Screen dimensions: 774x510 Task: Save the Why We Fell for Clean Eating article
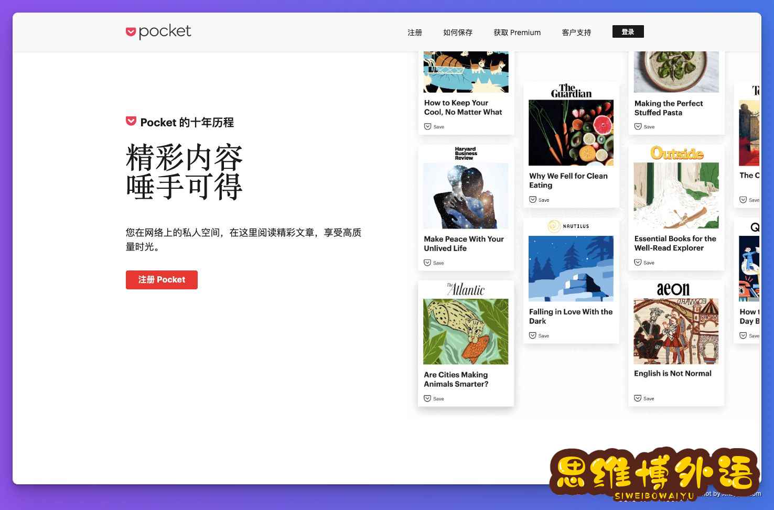click(x=539, y=200)
